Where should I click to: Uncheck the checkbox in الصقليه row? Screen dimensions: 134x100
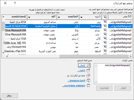pos(105,51)
